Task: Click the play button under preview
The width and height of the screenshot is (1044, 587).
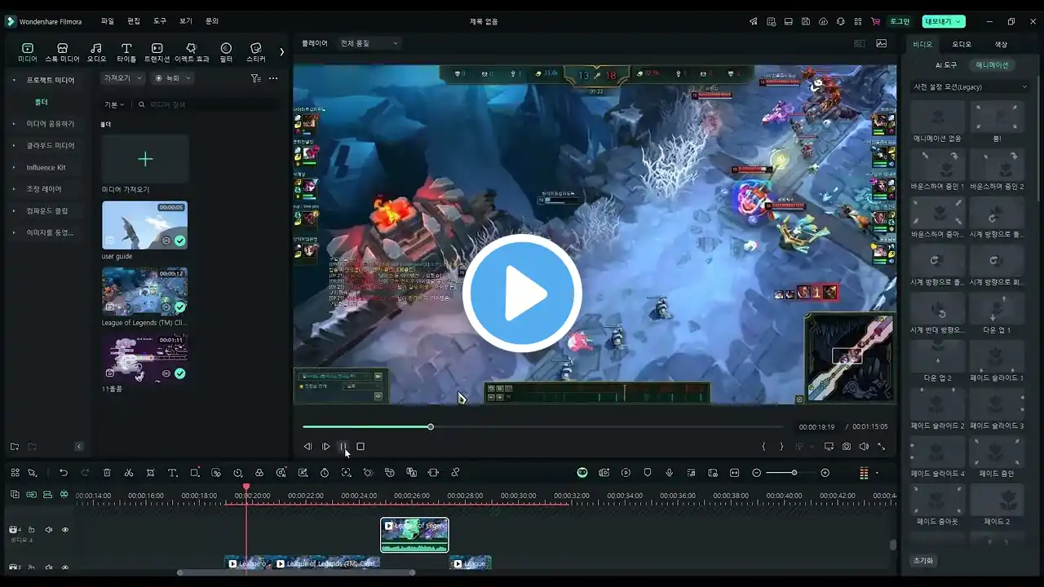Action: click(x=325, y=447)
